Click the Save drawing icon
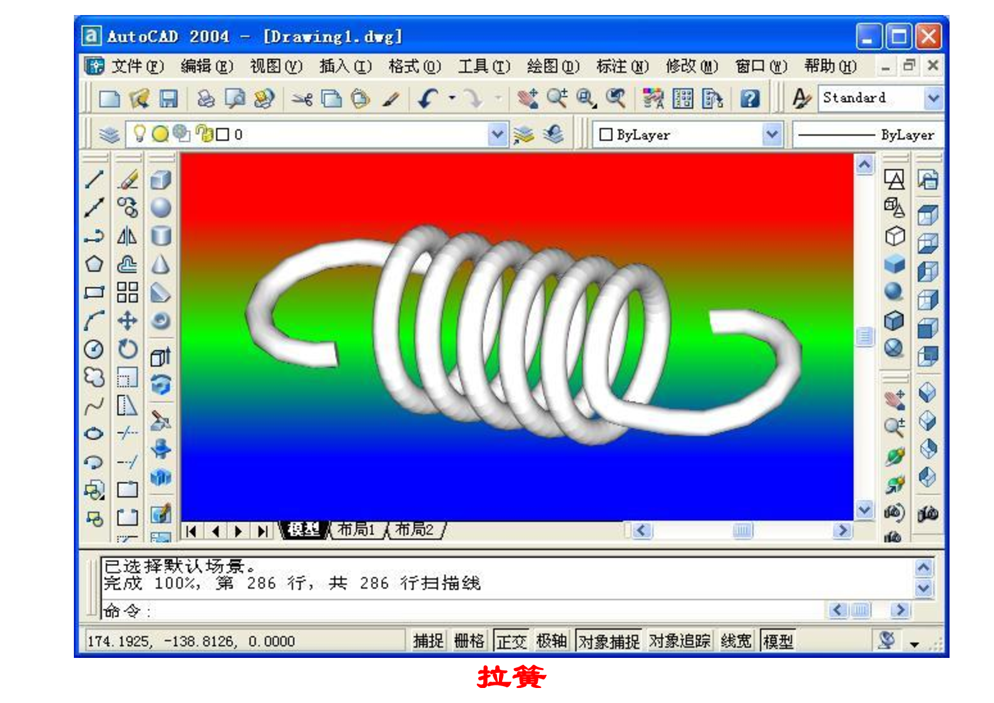The width and height of the screenshot is (994, 703). 168,99
